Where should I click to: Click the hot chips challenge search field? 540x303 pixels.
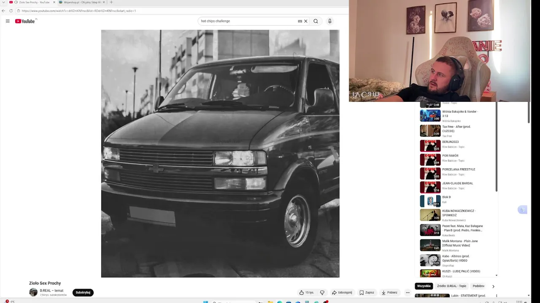(x=248, y=21)
